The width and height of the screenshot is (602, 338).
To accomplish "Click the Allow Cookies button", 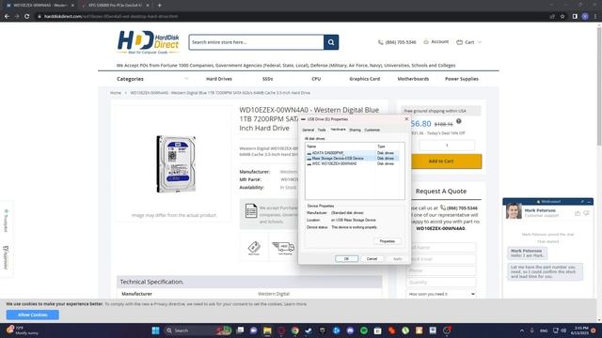I will pos(33,315).
